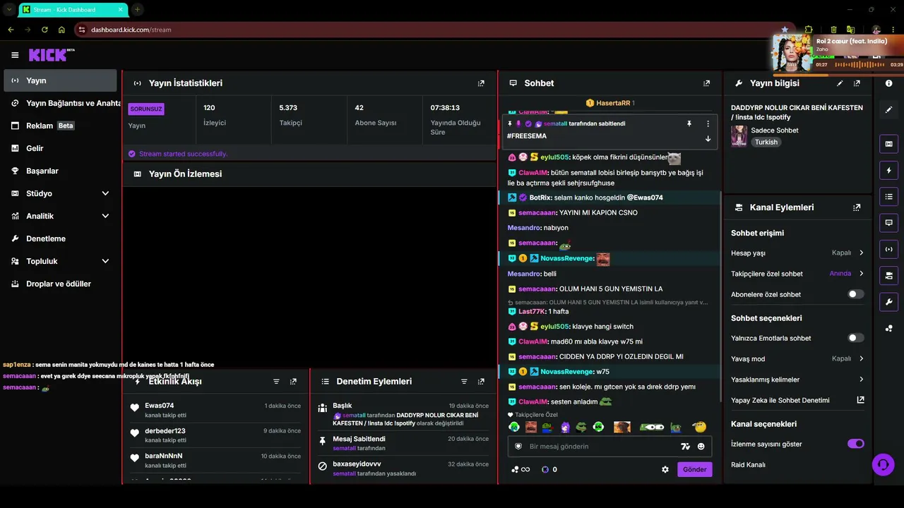Open the emoji picker in chat input

point(701,447)
